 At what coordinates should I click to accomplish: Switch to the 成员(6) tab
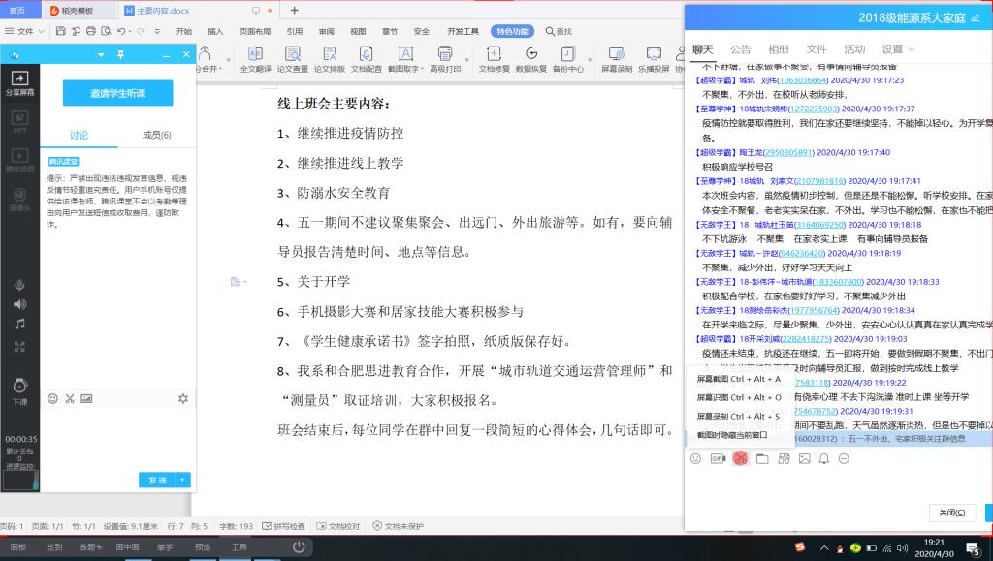(x=156, y=135)
